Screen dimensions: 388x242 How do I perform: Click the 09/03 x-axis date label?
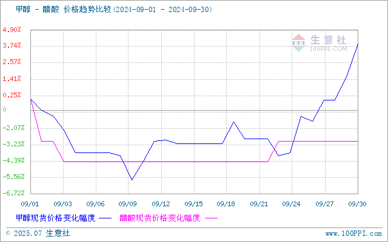pos(63,204)
